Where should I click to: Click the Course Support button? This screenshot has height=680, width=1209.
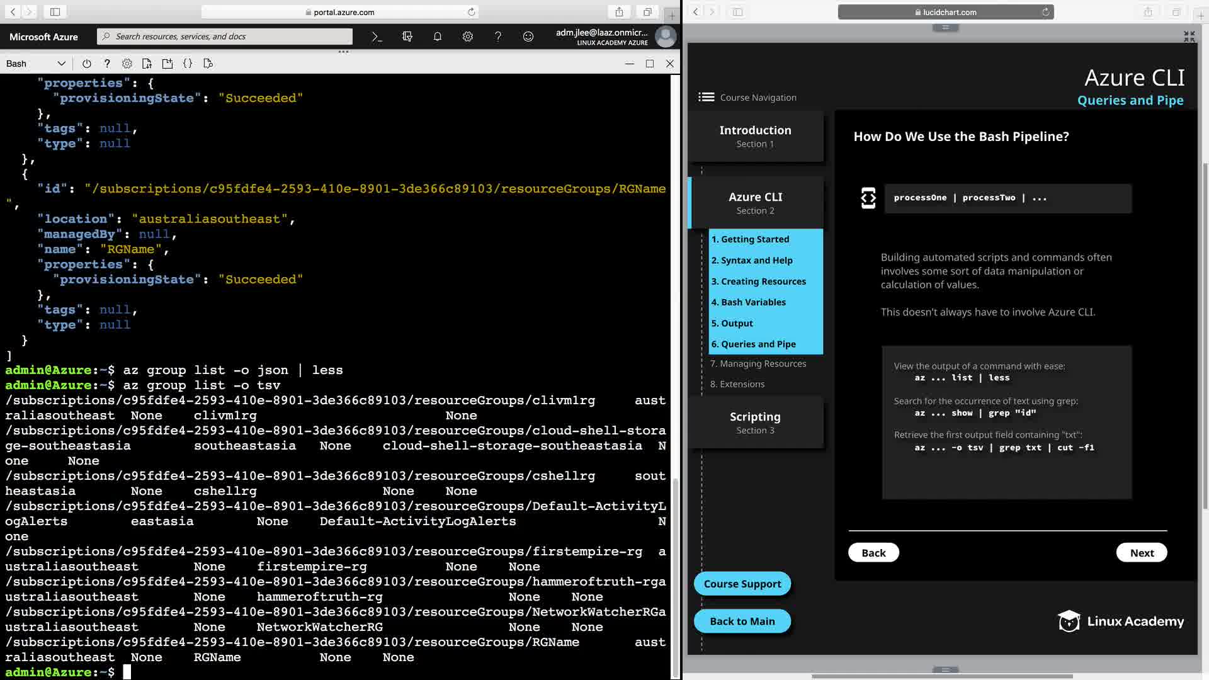(x=742, y=584)
